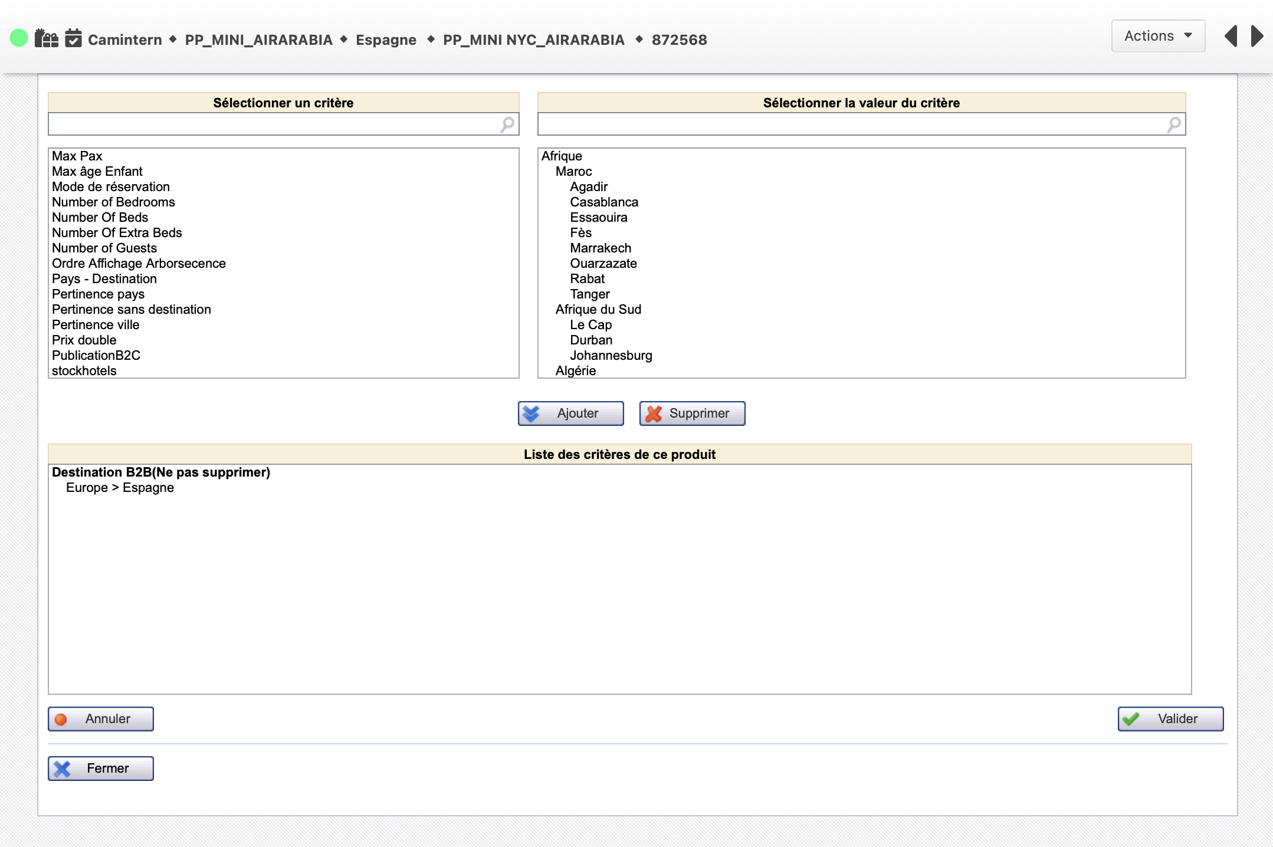1273x847 pixels.
Task: Select Afrique du Sud country node
Action: point(598,310)
